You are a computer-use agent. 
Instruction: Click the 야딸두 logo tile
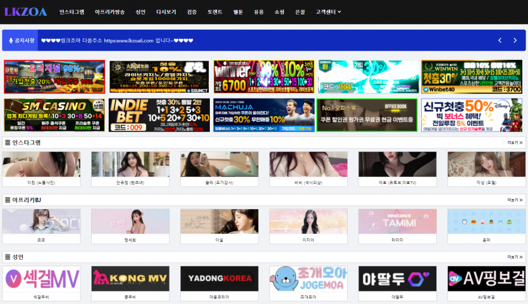(397, 279)
